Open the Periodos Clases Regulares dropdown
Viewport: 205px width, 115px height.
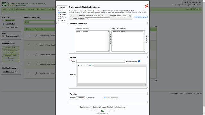pyautogui.click(x=124, y=16)
